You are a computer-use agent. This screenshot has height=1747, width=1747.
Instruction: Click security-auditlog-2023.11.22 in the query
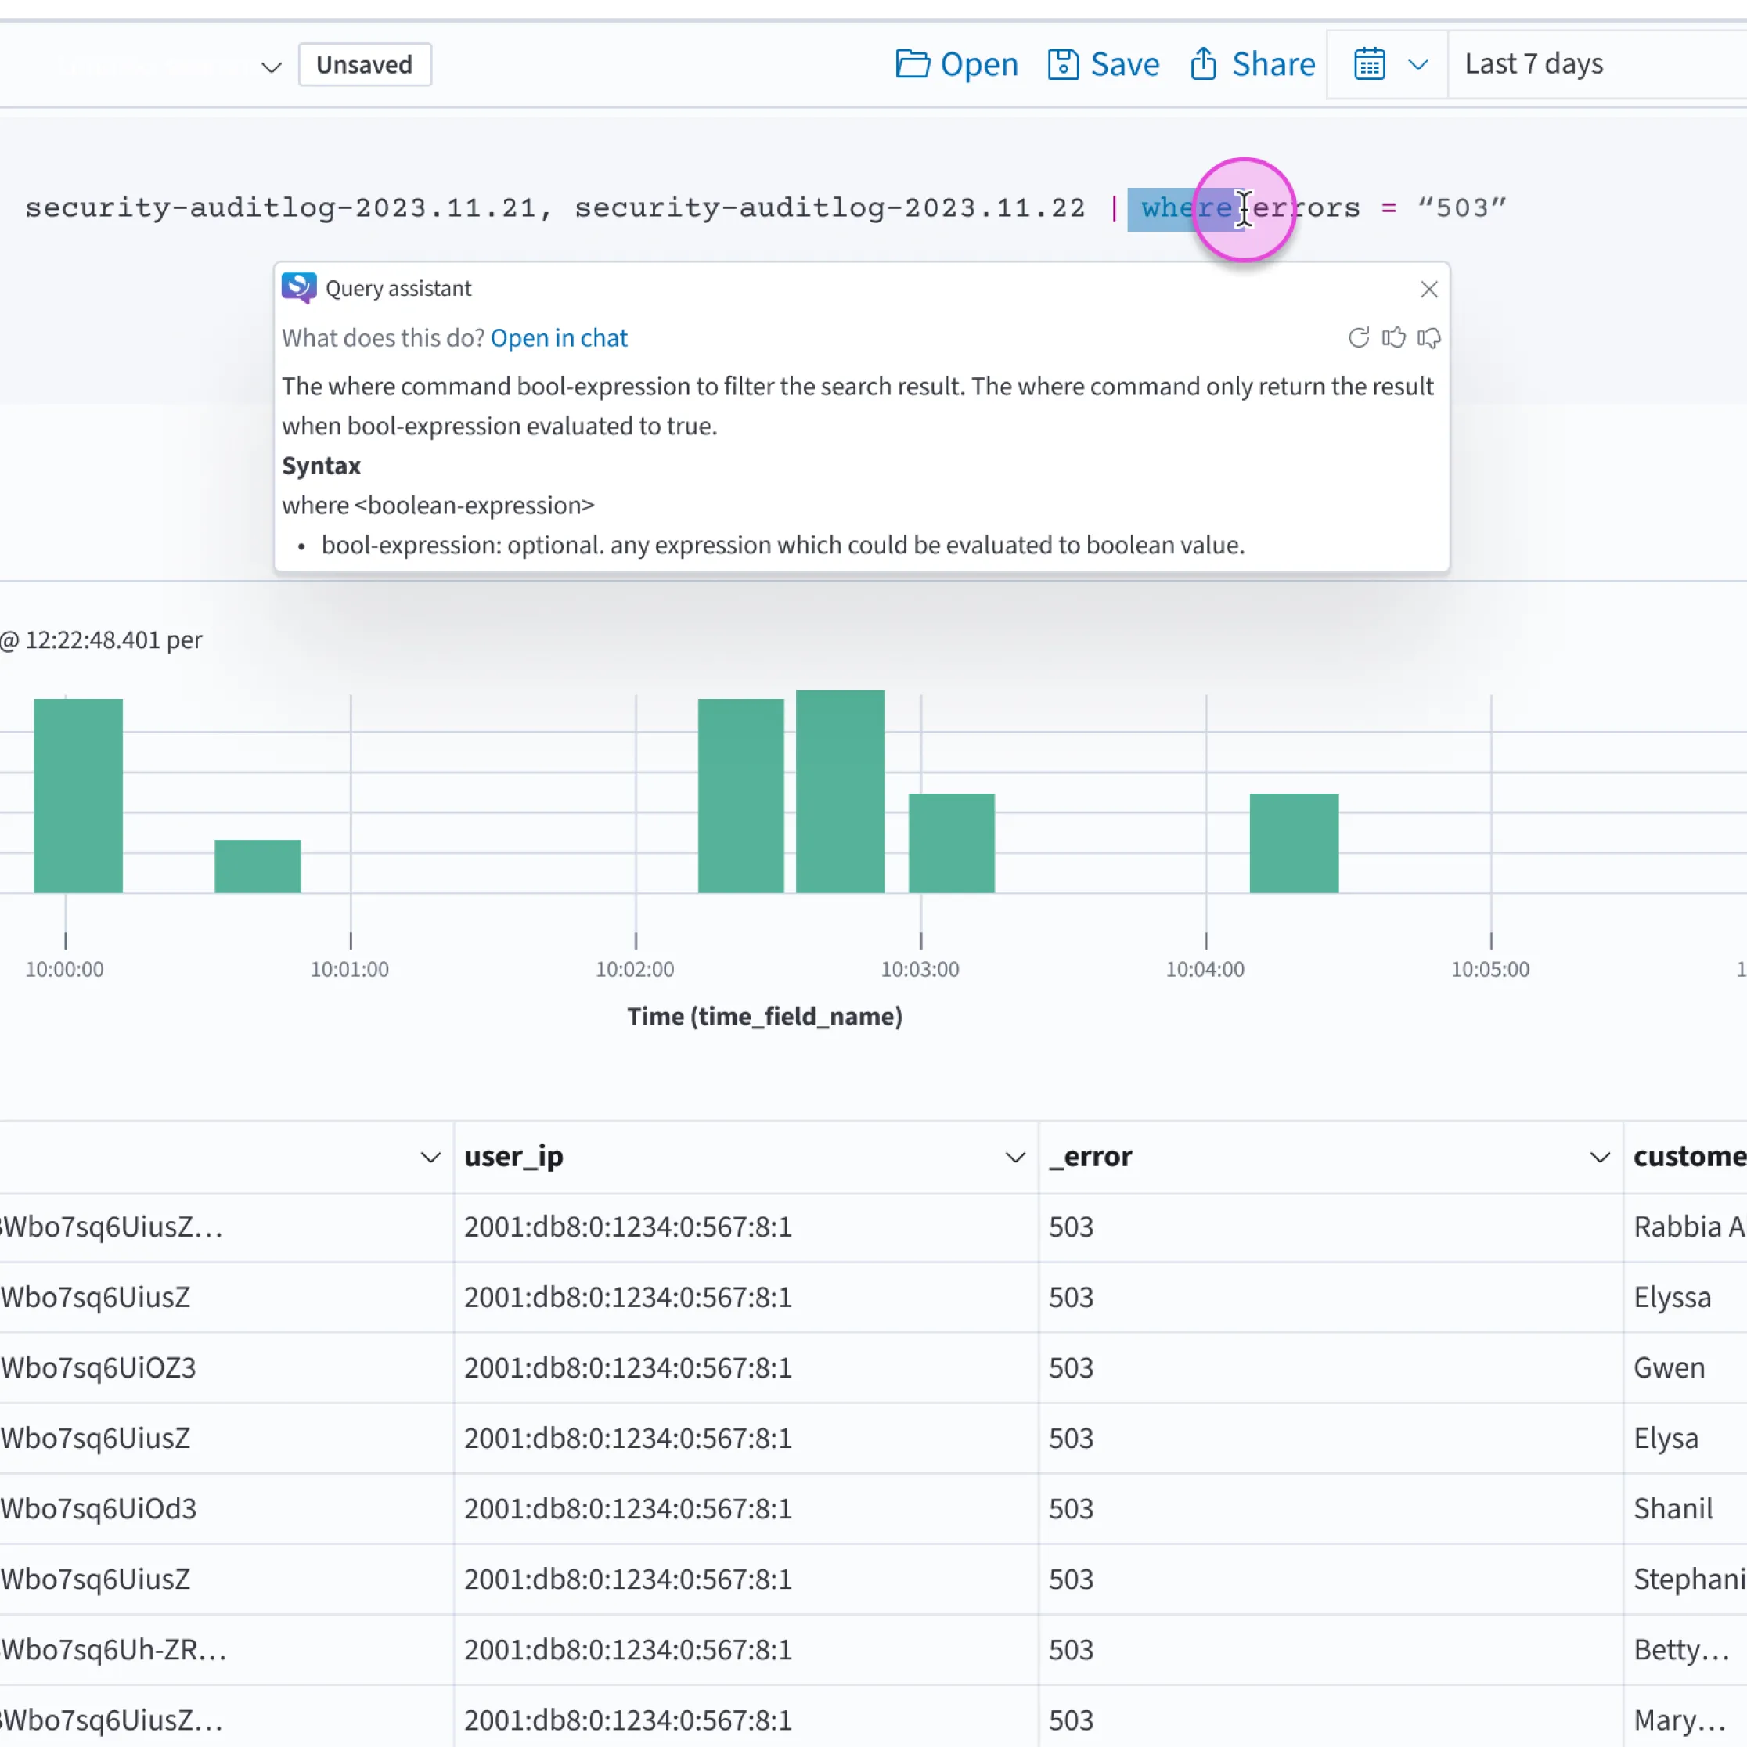tap(830, 208)
